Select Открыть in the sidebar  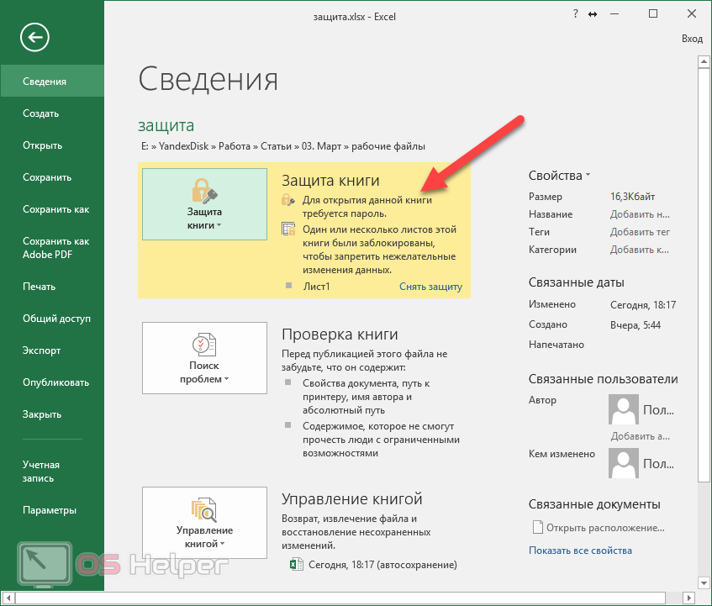(x=52, y=145)
